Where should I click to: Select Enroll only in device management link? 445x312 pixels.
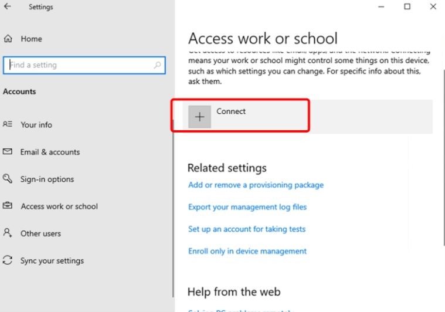pyautogui.click(x=247, y=251)
